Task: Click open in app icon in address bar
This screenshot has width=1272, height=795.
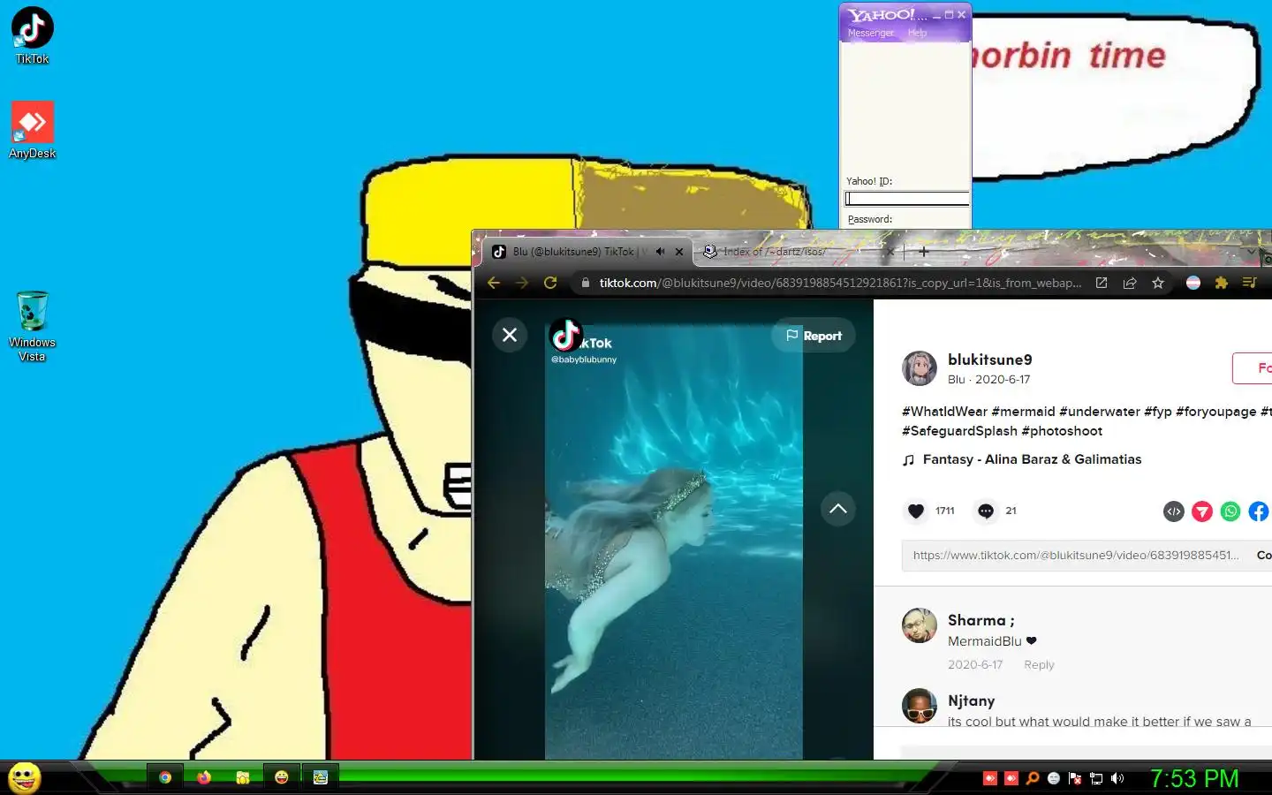Action: point(1102,283)
